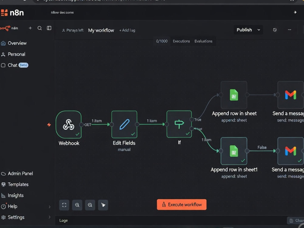
Task: Click Add tag next to workflow name
Action: [127, 30]
